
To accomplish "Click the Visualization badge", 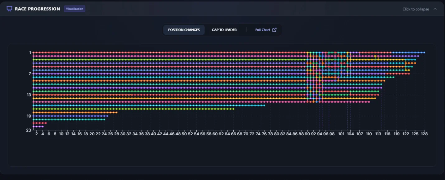I will point(75,9).
